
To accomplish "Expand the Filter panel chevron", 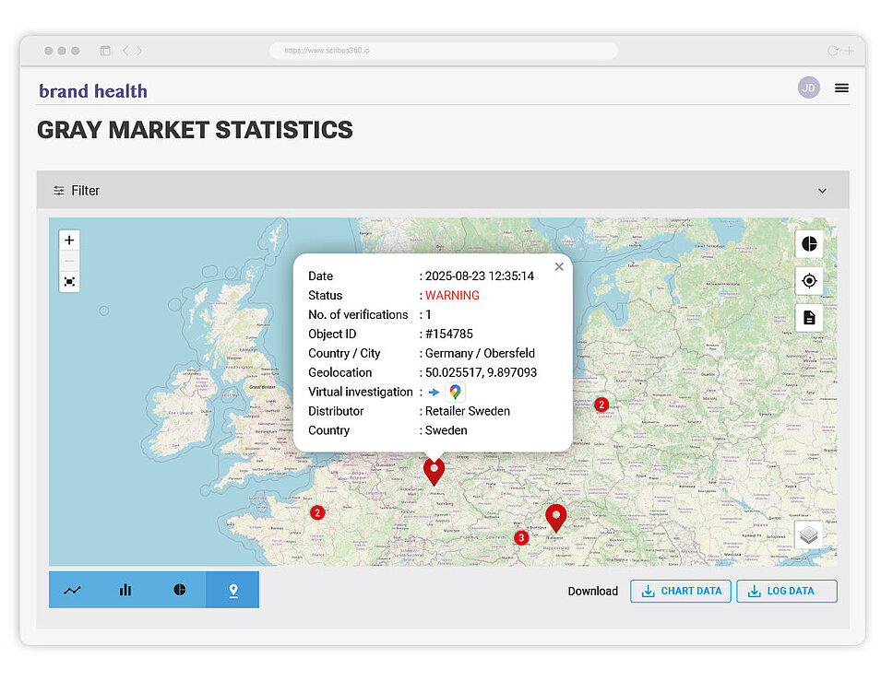I will (x=822, y=191).
